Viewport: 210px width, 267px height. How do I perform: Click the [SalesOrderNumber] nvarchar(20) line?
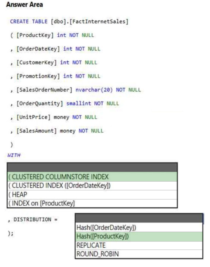coord(75,90)
